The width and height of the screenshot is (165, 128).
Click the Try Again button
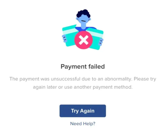point(82,111)
